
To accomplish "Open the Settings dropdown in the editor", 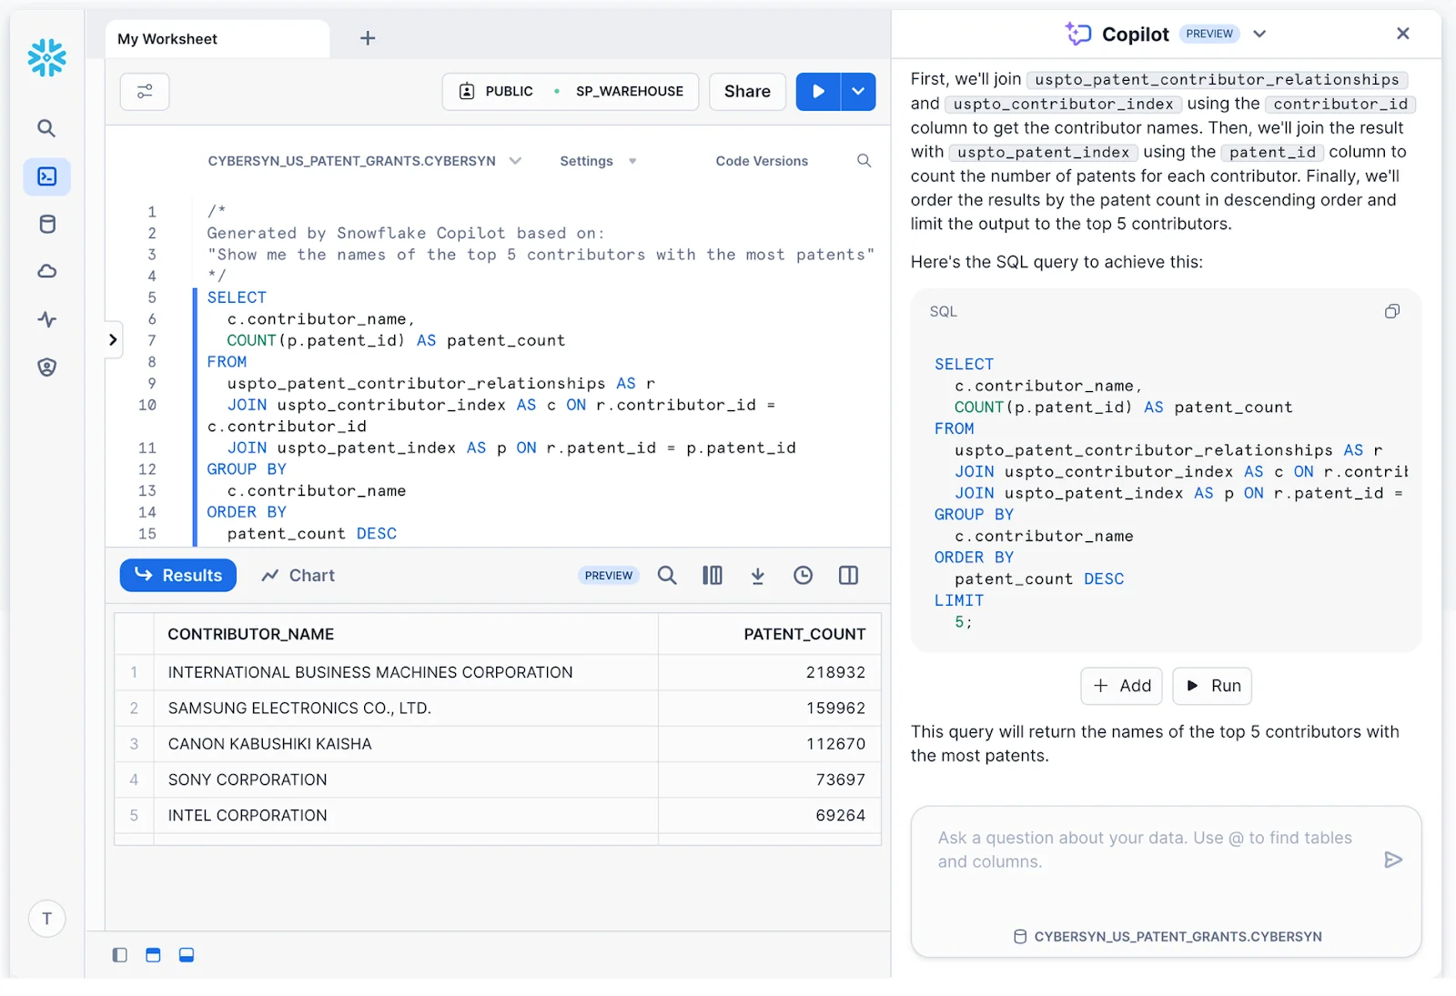I will pyautogui.click(x=598, y=161).
